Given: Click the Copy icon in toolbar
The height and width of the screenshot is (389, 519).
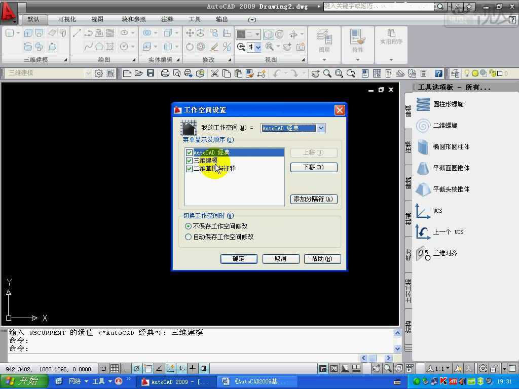Looking at the screenshot, I should click(227, 73).
